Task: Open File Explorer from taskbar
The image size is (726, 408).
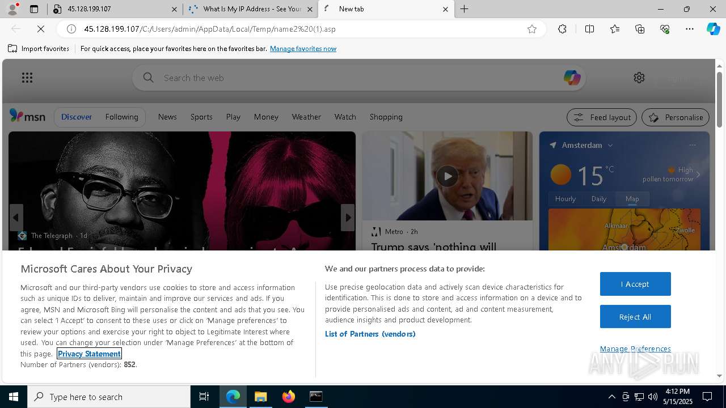Action: [261, 397]
